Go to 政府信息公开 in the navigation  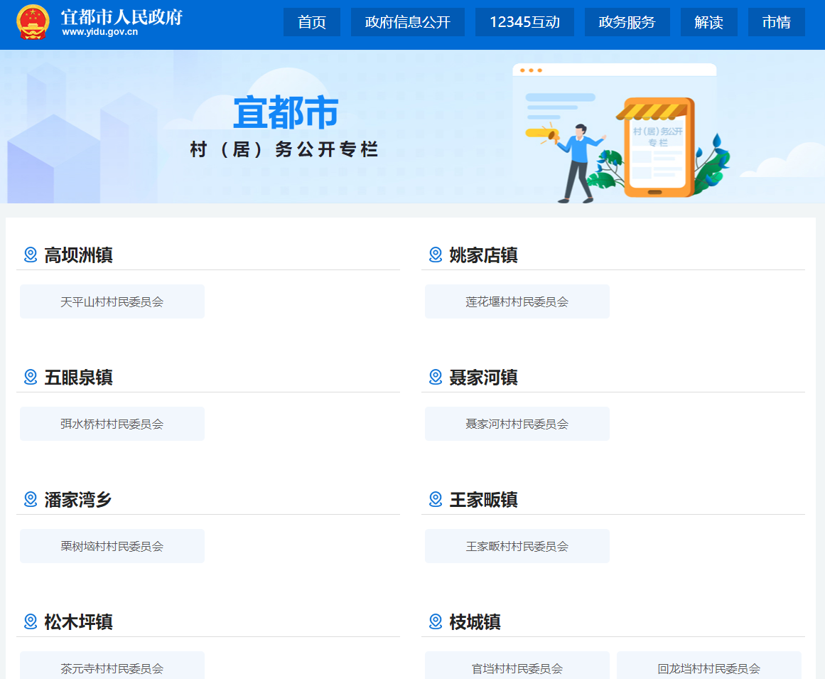pos(407,22)
